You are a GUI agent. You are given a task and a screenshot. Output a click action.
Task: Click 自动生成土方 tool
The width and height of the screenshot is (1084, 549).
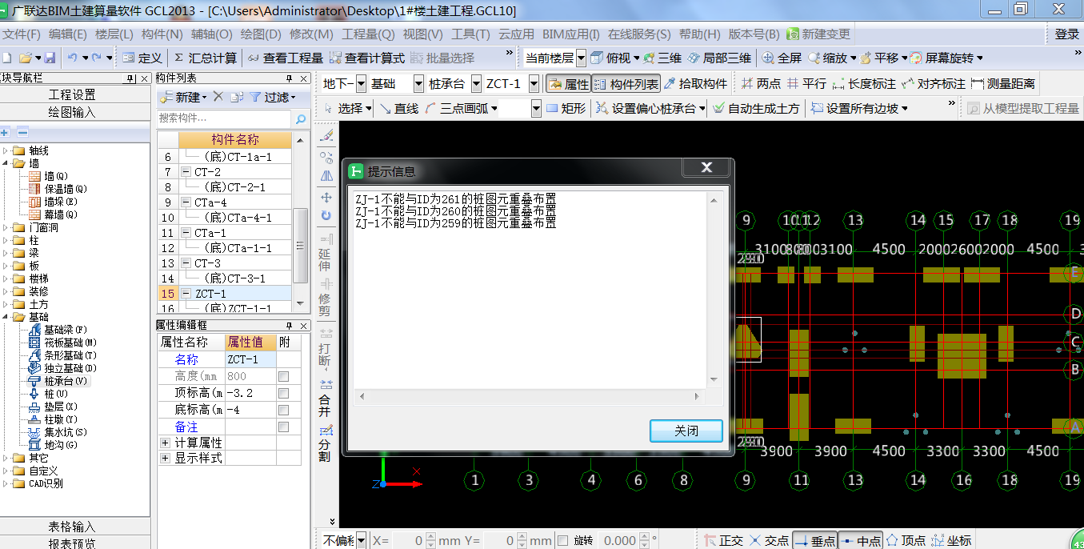756,108
